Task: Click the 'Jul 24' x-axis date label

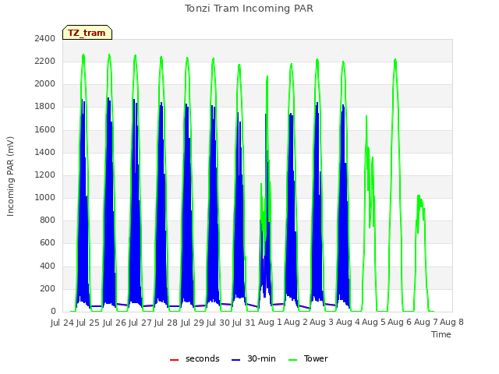Action: [x=62, y=323]
